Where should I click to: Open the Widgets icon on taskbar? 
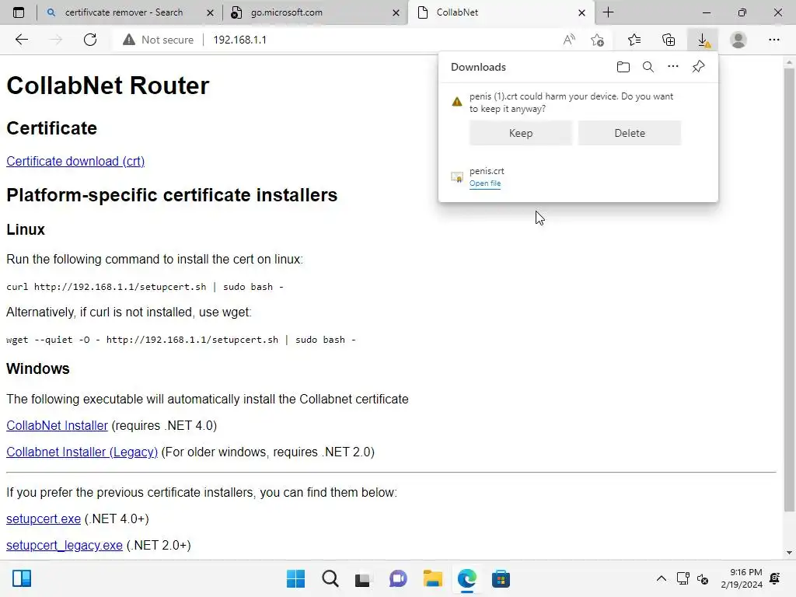(x=22, y=578)
